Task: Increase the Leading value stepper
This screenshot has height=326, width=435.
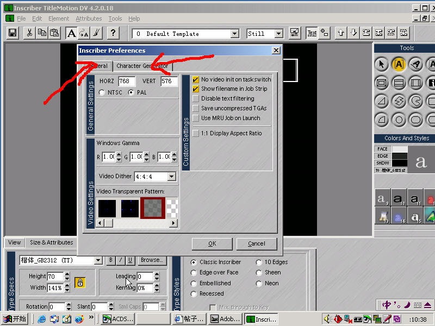Action: [157, 274]
